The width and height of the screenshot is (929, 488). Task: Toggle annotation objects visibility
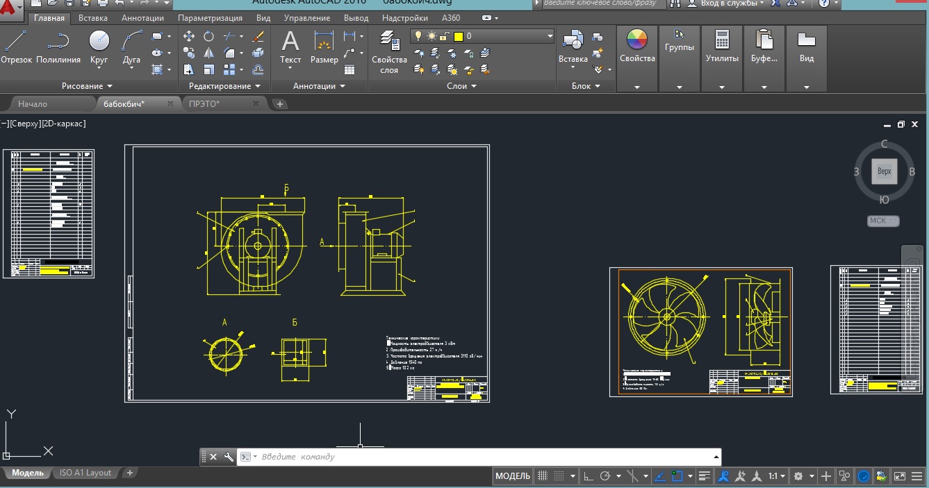(724, 476)
